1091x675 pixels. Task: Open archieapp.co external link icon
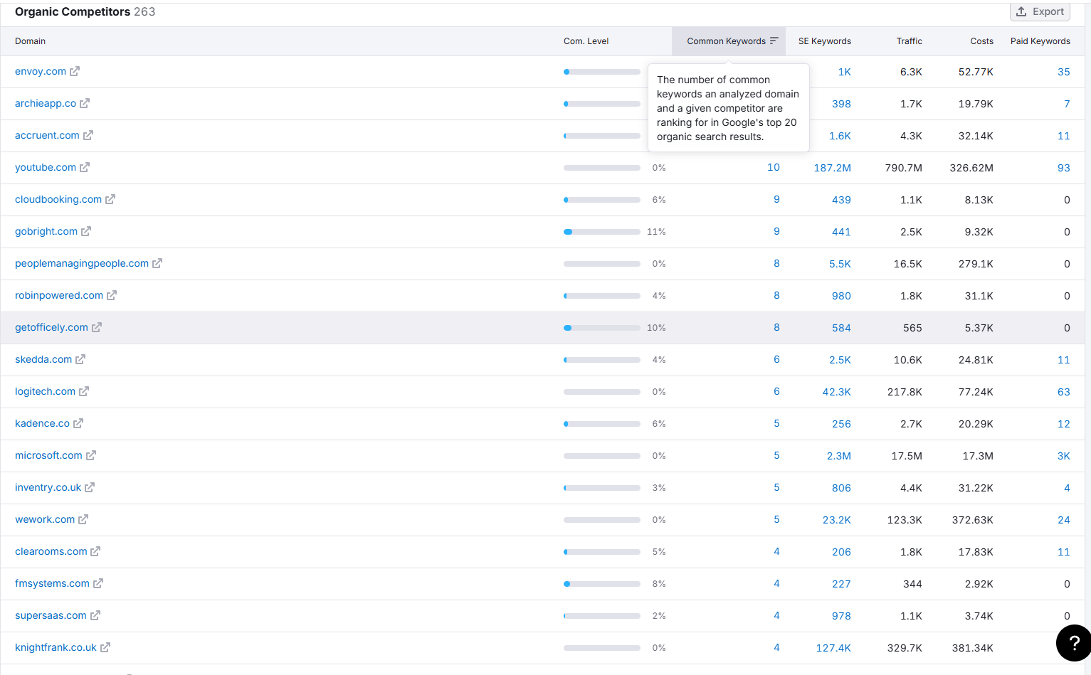point(85,103)
